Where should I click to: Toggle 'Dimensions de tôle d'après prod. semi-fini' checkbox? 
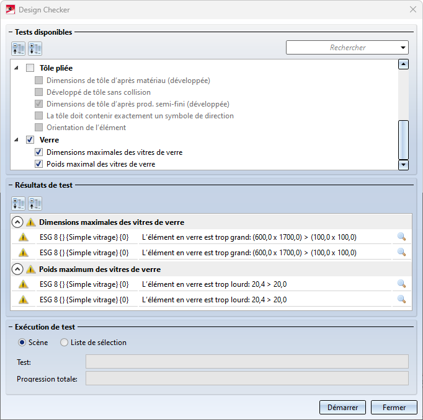pyautogui.click(x=38, y=103)
